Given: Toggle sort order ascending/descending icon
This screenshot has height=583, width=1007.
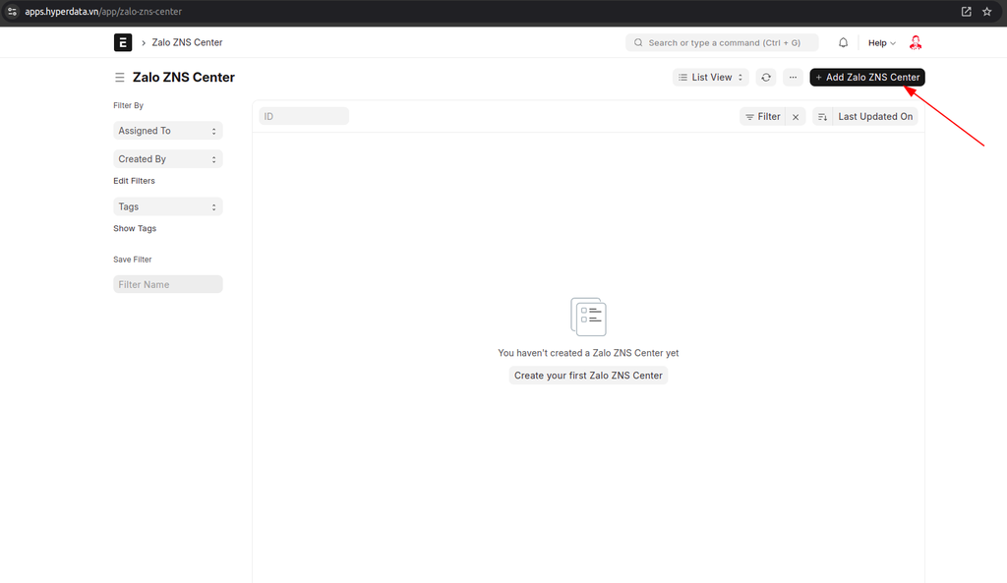Looking at the screenshot, I should click(823, 116).
